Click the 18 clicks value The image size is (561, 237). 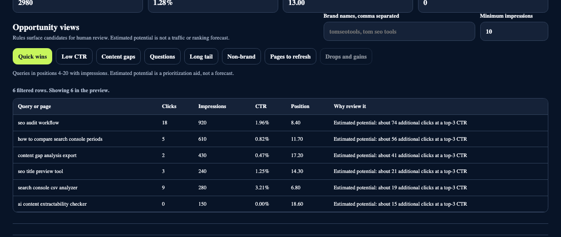[x=165, y=123]
